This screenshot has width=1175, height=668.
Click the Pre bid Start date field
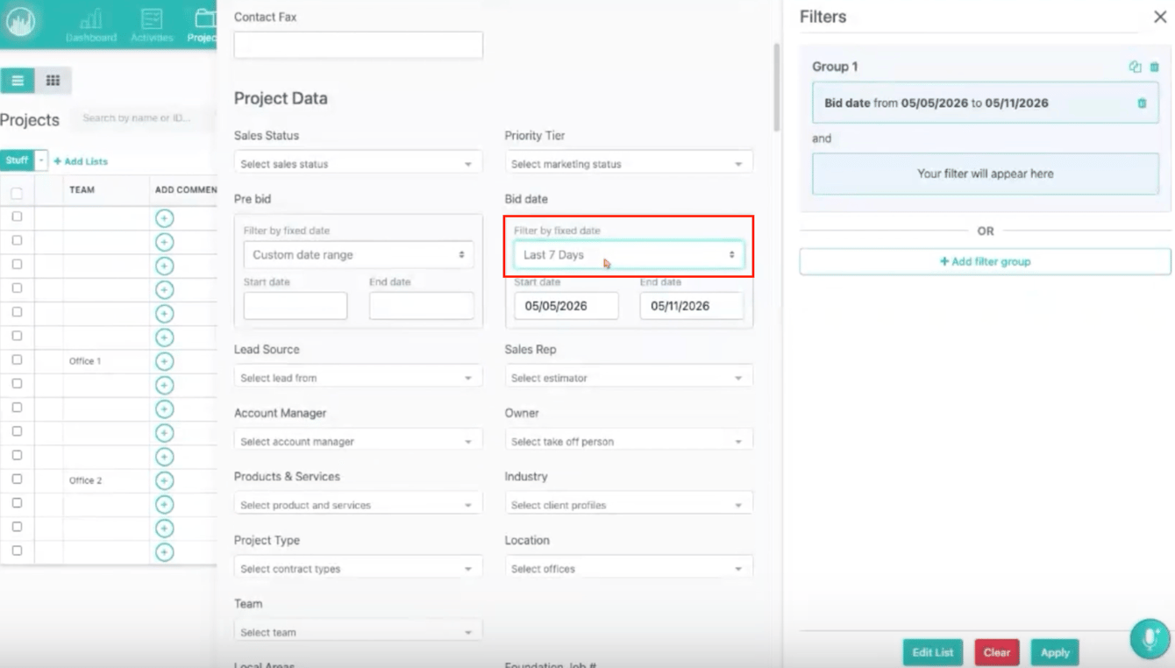[x=296, y=306]
